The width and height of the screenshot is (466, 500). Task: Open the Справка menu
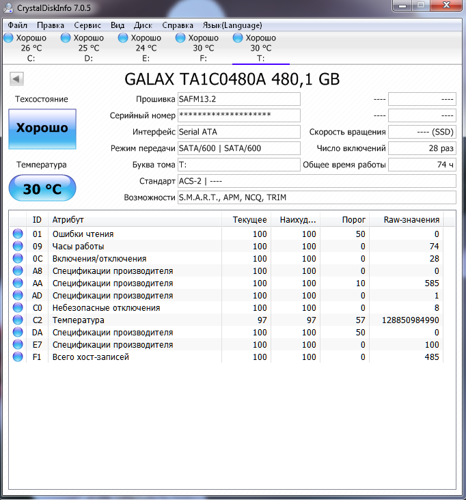point(178,25)
